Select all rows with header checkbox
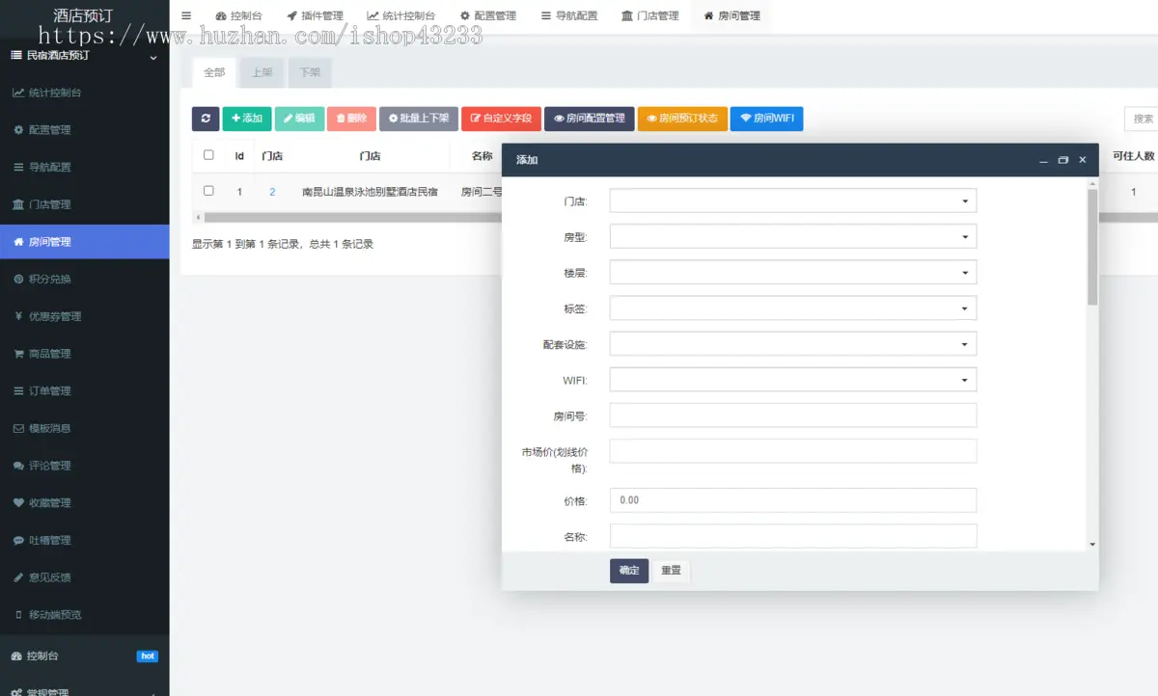The image size is (1158, 696). point(208,155)
